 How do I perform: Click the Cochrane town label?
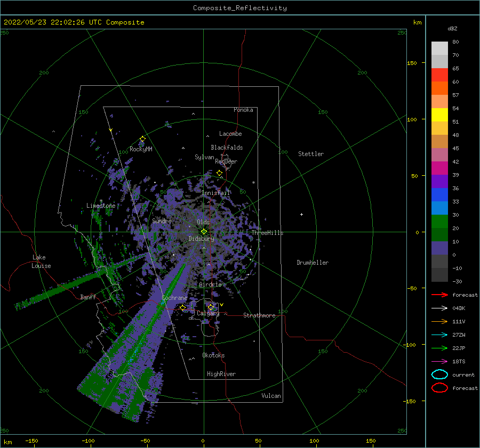(174, 298)
